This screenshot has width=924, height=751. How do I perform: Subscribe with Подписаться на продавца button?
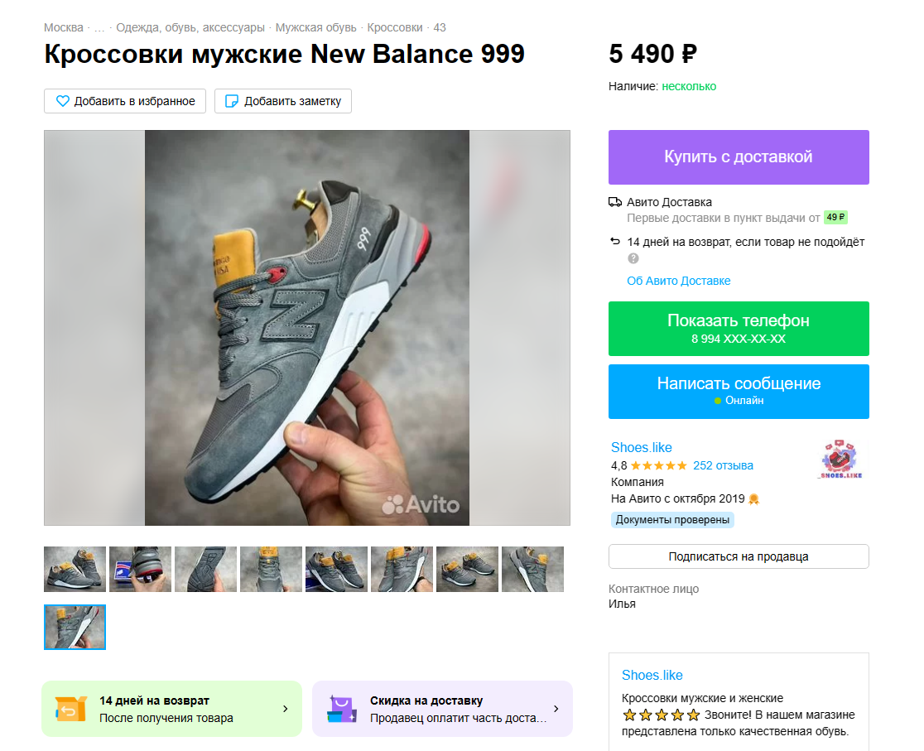point(739,556)
